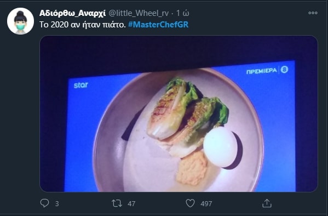Click the tweet text 'Το 2020 αν ήταν πιάτο.'

click(83, 25)
